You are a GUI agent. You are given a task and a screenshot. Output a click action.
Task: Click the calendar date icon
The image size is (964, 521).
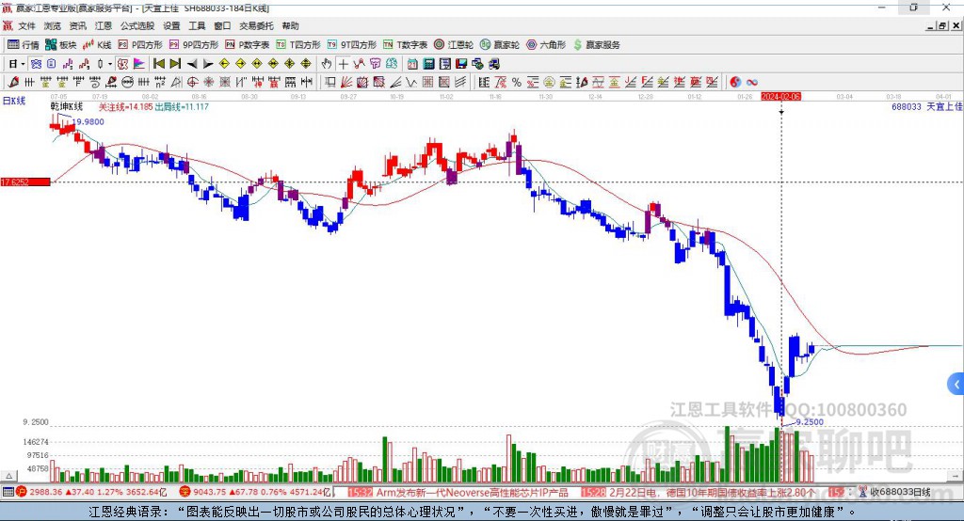pyautogui.click(x=412, y=63)
